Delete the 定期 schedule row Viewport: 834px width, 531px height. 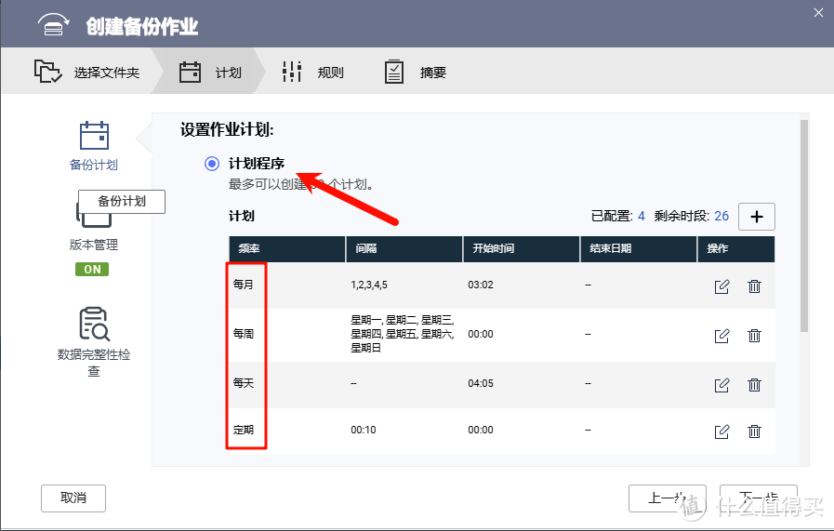tap(754, 431)
